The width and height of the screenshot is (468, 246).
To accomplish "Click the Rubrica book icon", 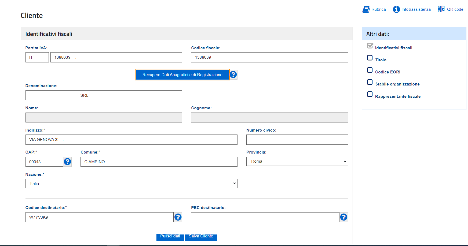I will pyautogui.click(x=366, y=9).
